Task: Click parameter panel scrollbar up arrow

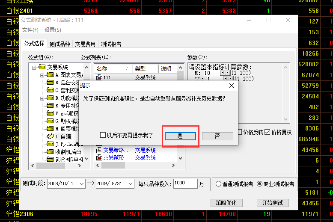Action: (x=285, y=67)
